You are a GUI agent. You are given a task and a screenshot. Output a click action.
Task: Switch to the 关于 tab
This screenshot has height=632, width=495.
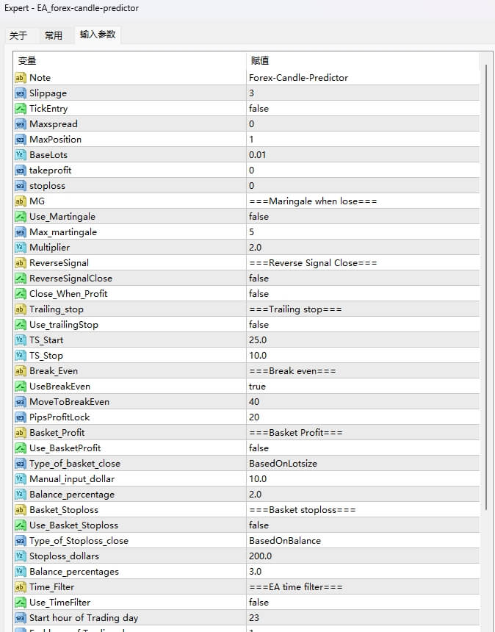18,35
